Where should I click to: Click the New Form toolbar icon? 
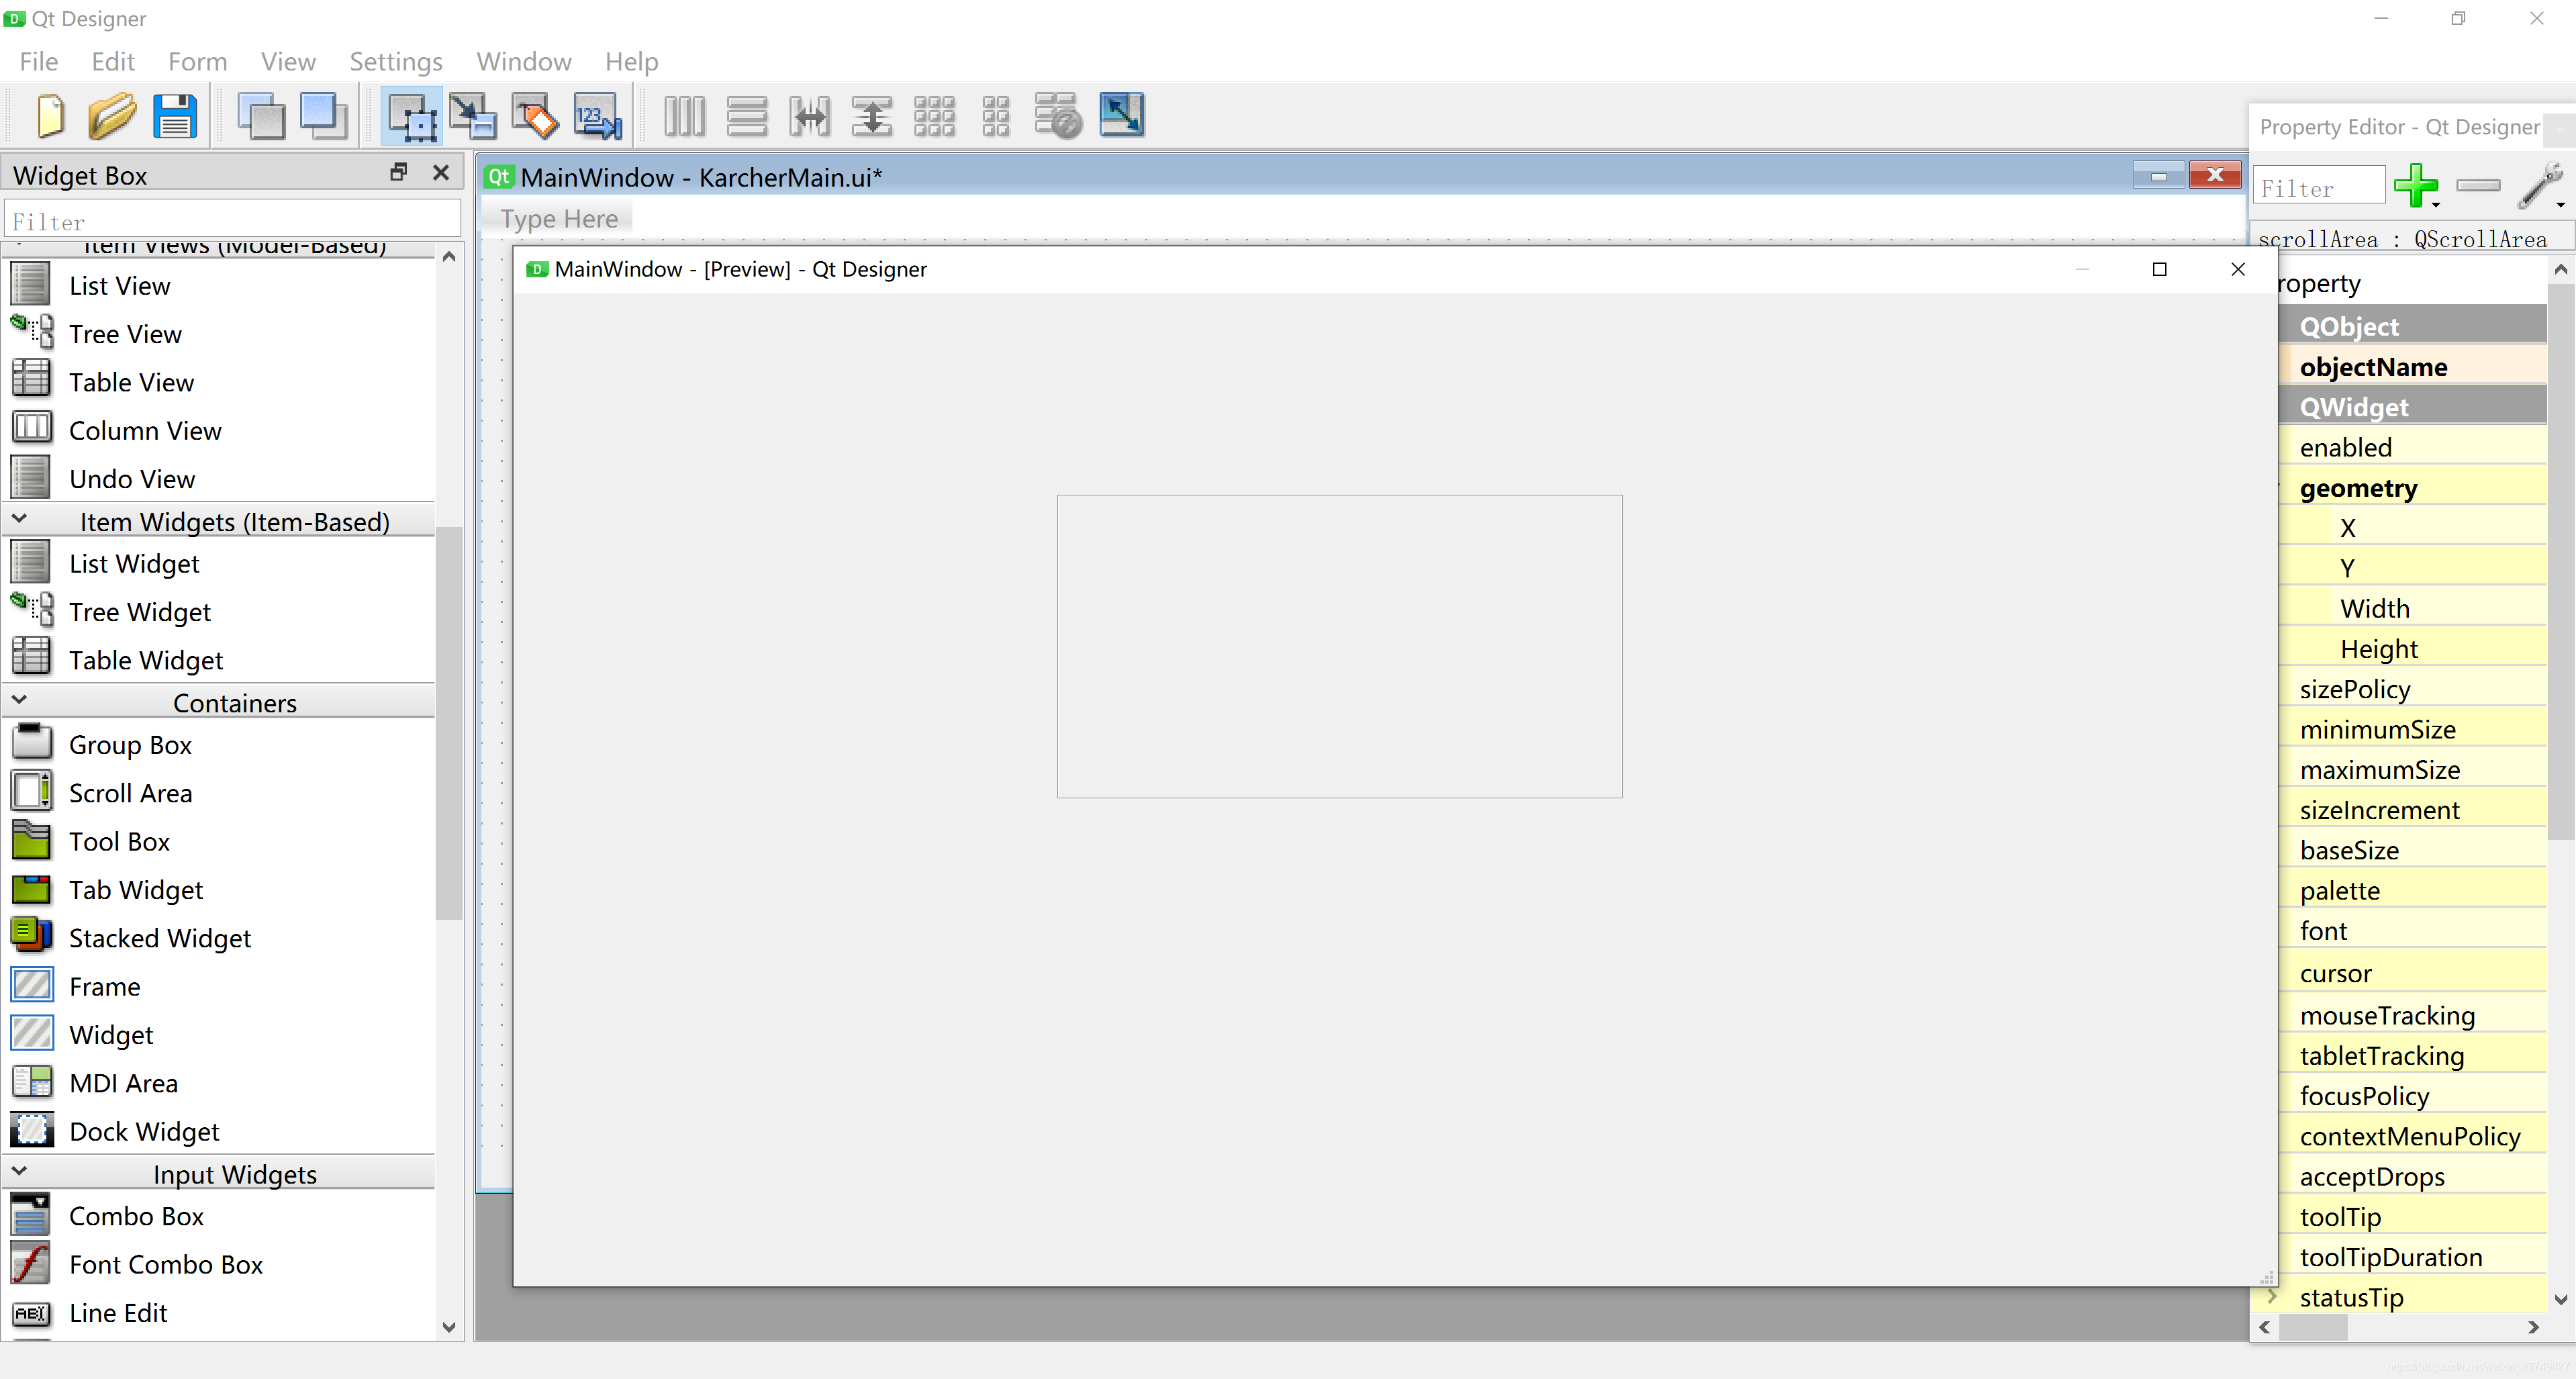click(x=50, y=116)
